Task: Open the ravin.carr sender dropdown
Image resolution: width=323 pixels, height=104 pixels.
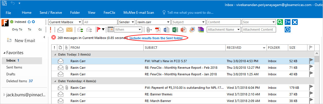Action: (168, 22)
